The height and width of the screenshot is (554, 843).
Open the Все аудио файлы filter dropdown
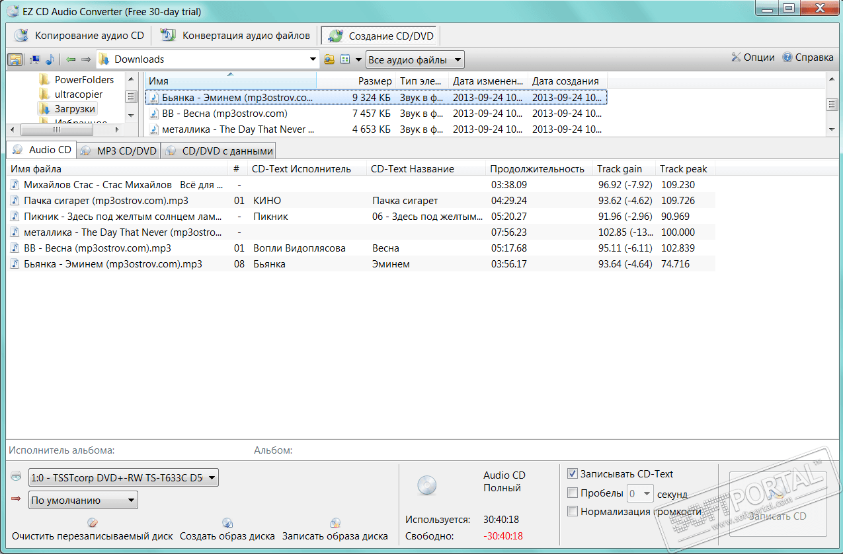415,60
